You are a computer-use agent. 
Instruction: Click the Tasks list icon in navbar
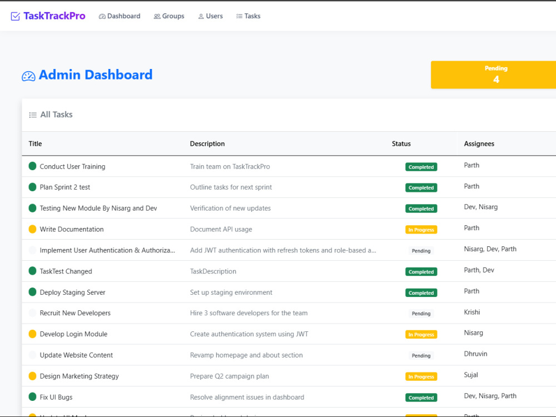click(x=239, y=16)
